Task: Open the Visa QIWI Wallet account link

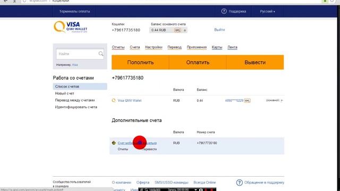Action: click(x=130, y=100)
